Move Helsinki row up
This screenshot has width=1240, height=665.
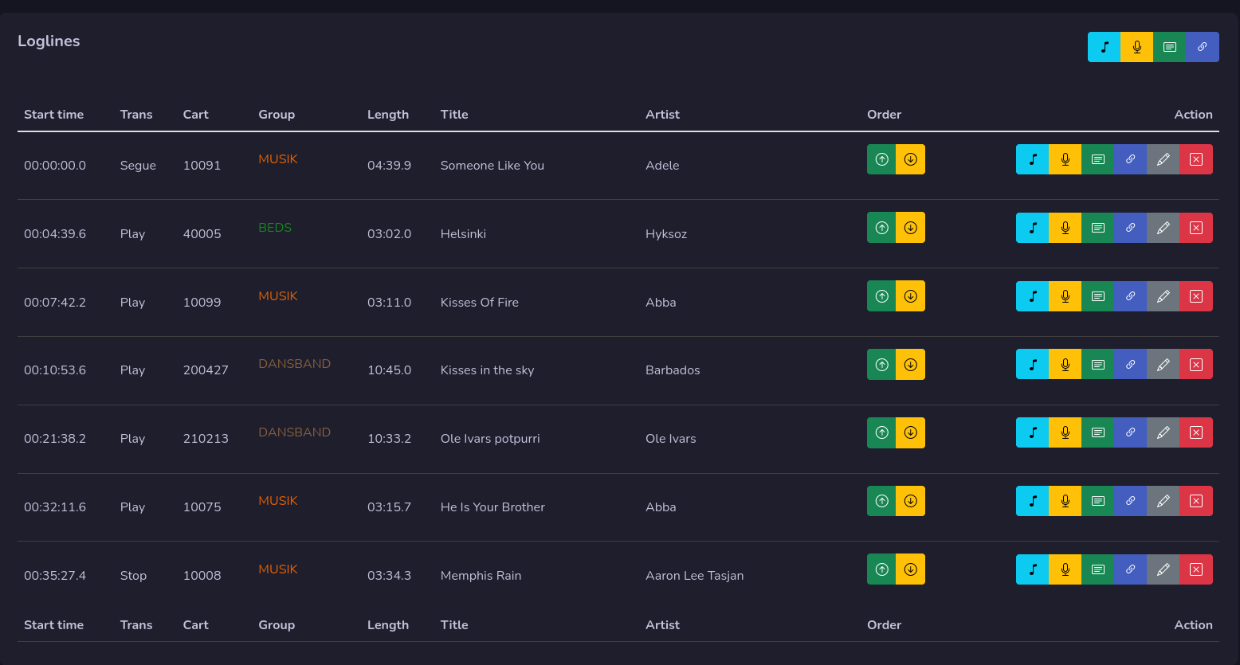(x=881, y=228)
